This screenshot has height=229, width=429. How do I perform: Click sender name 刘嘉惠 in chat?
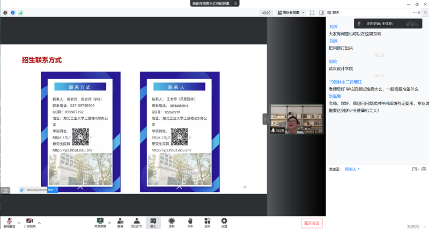(335, 96)
